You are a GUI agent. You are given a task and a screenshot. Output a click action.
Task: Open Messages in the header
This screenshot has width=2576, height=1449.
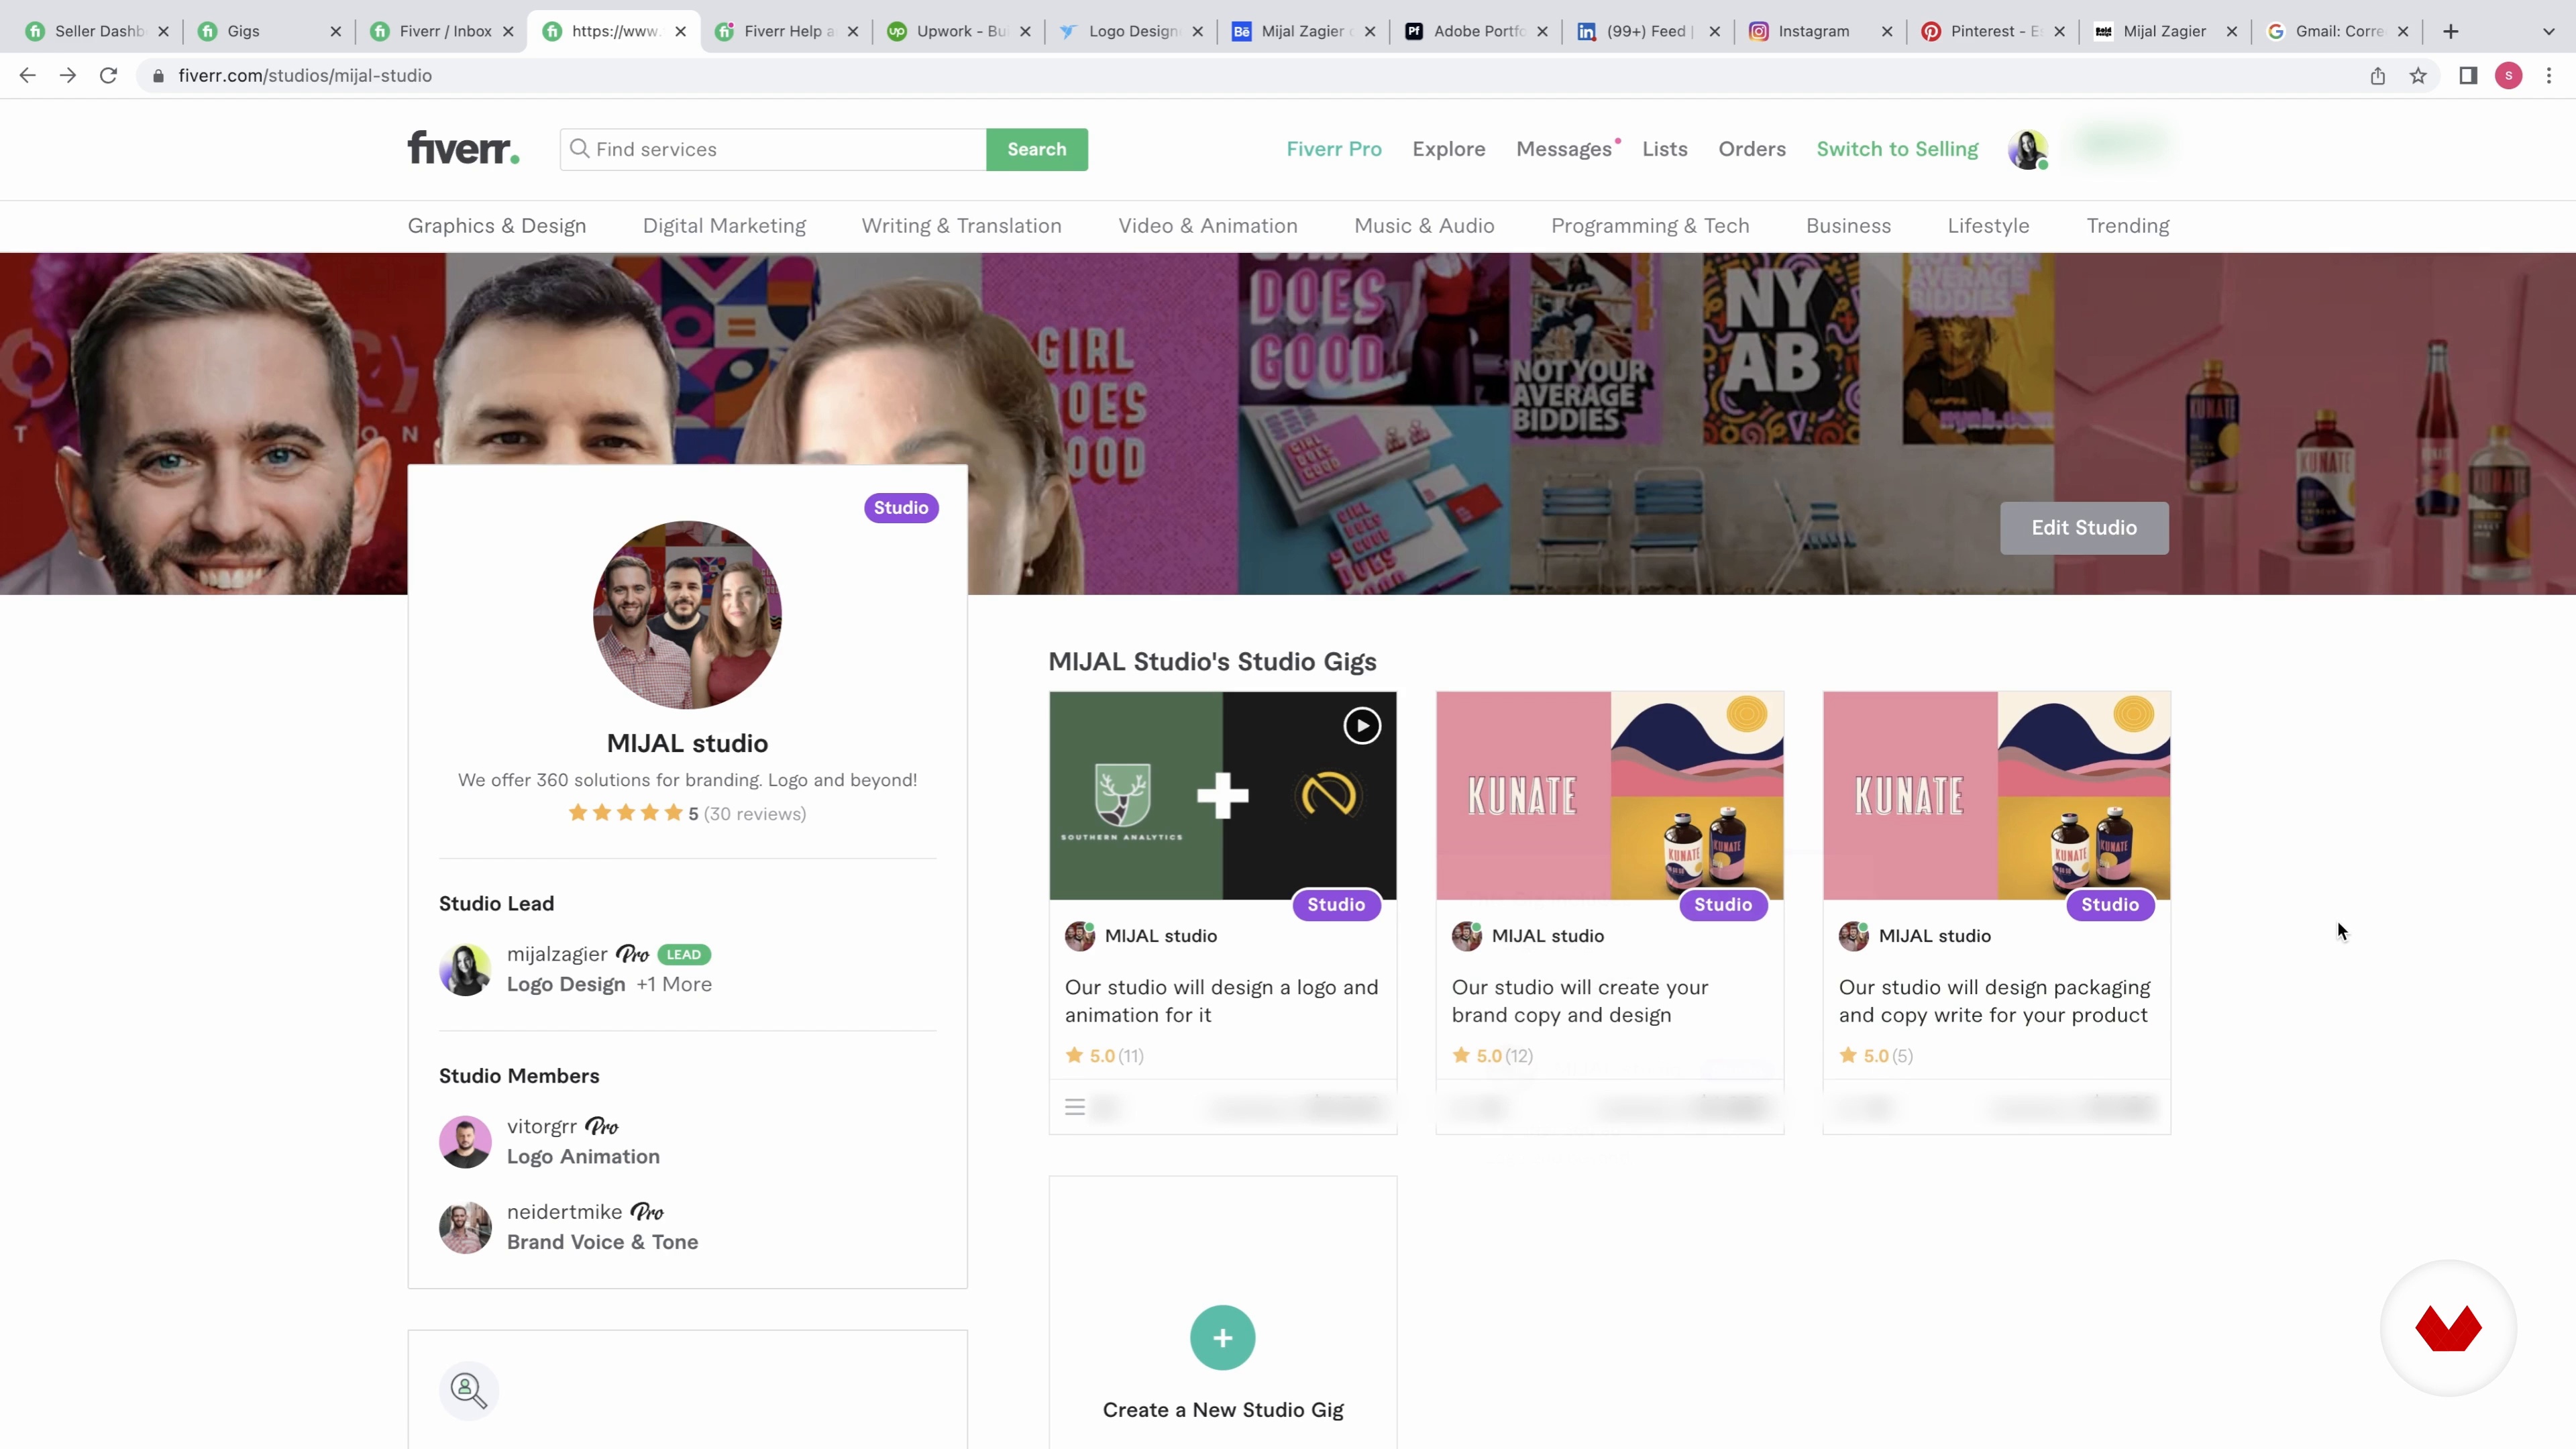pyautogui.click(x=1564, y=149)
